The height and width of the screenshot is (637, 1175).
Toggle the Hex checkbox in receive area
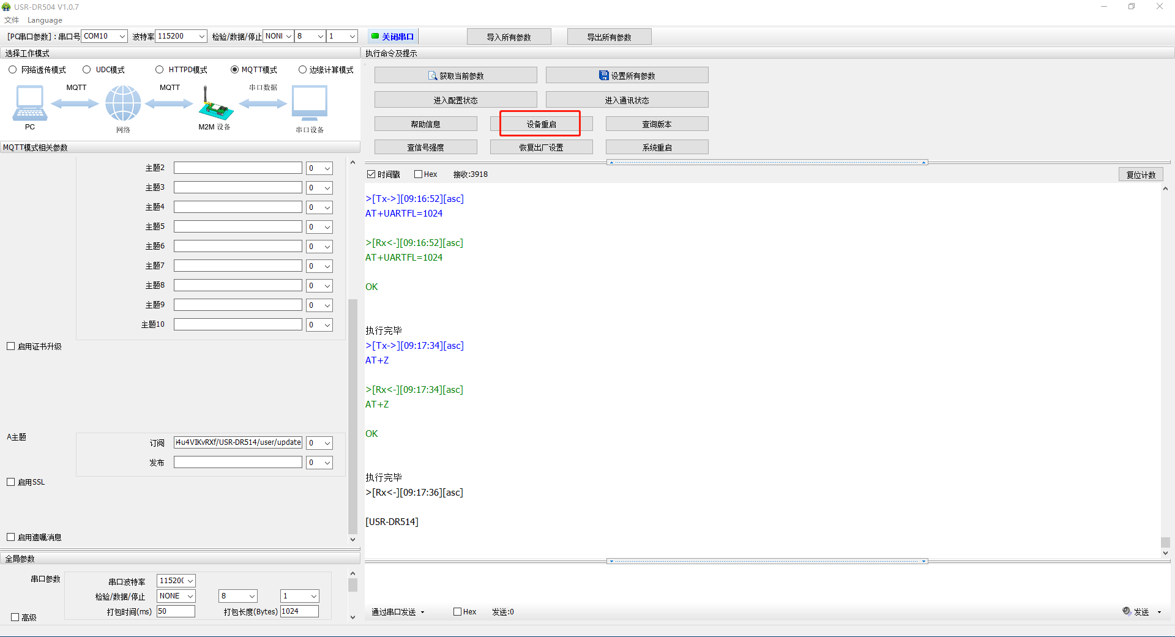419,174
